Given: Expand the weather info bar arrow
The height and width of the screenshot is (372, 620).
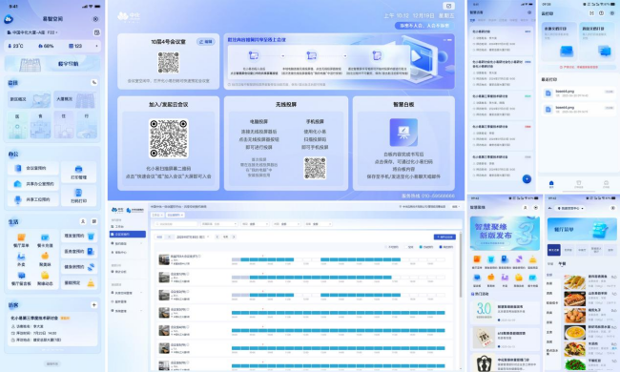Looking at the screenshot, I should pos(96,46).
